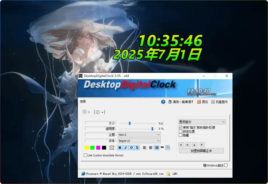
Task: Toggle 随Windows启动 checkbox
Action: (x=226, y=165)
